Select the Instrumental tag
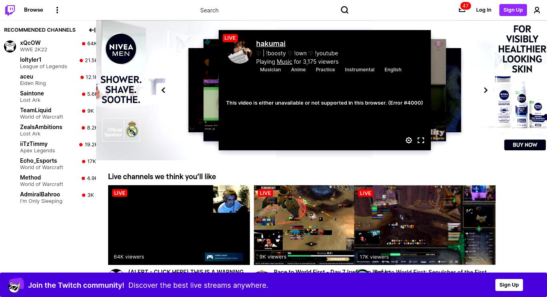 pos(360,70)
